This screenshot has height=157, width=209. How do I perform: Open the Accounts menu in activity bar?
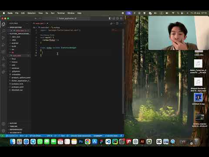pos(3,124)
